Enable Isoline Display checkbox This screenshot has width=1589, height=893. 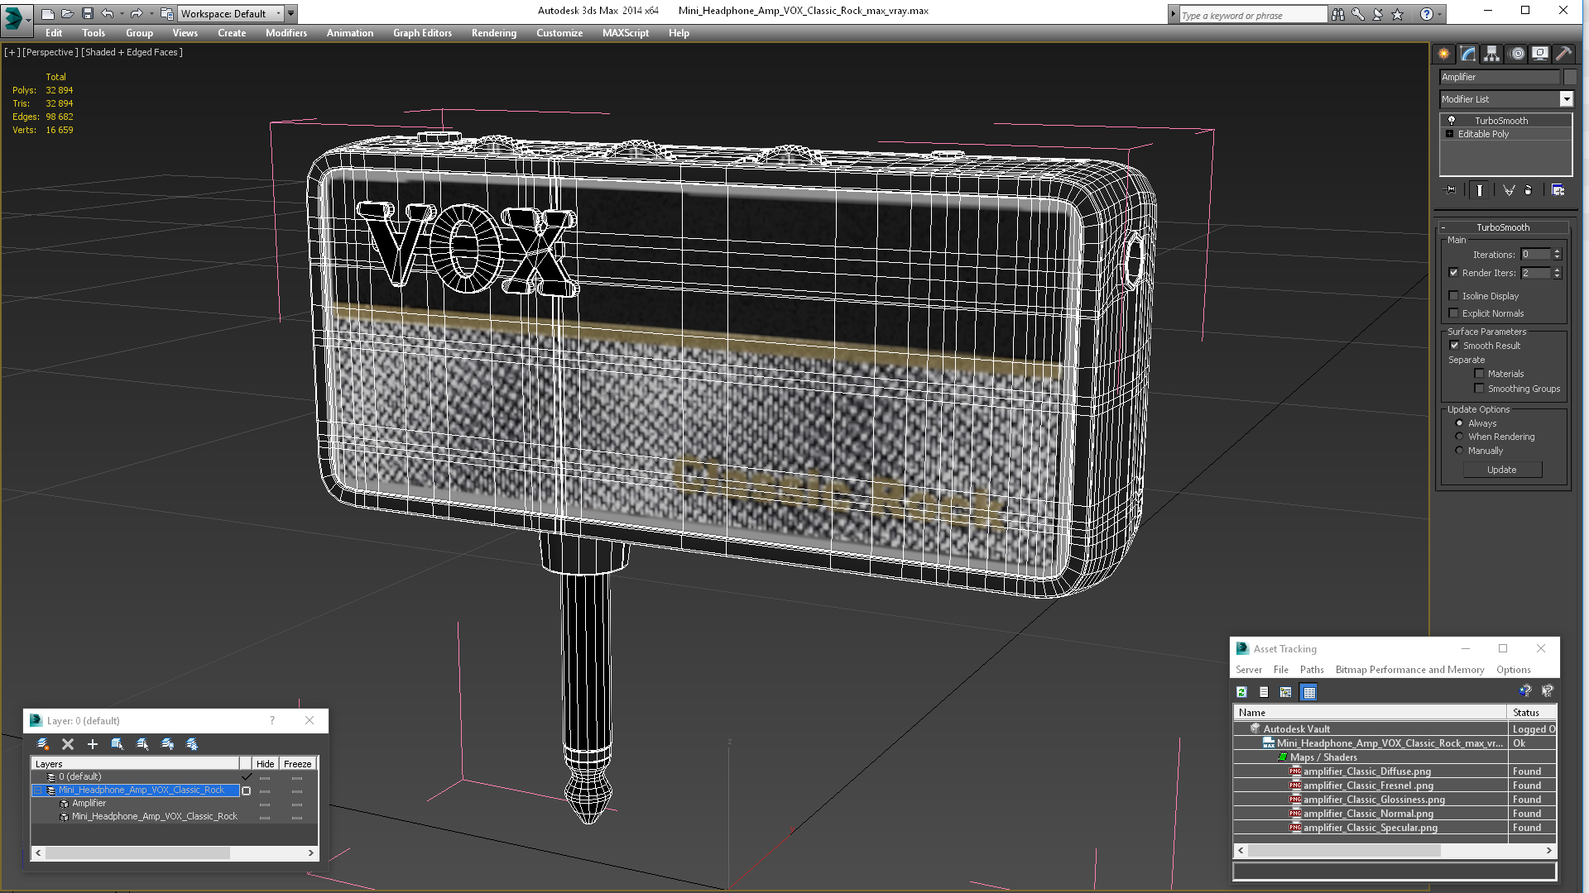(1454, 296)
